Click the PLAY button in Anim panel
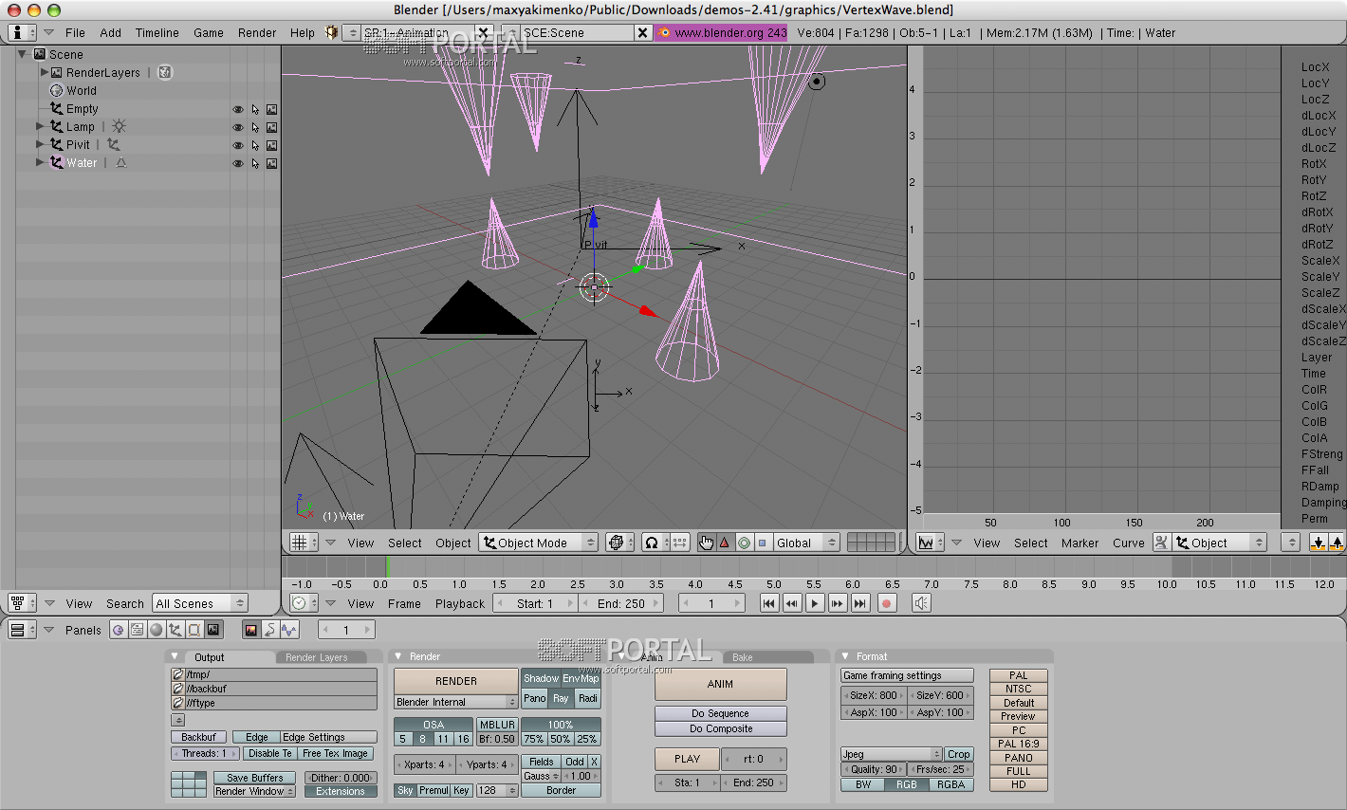This screenshot has width=1347, height=810. (x=687, y=759)
